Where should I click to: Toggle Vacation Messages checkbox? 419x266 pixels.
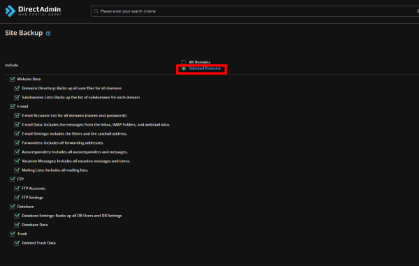[17, 161]
